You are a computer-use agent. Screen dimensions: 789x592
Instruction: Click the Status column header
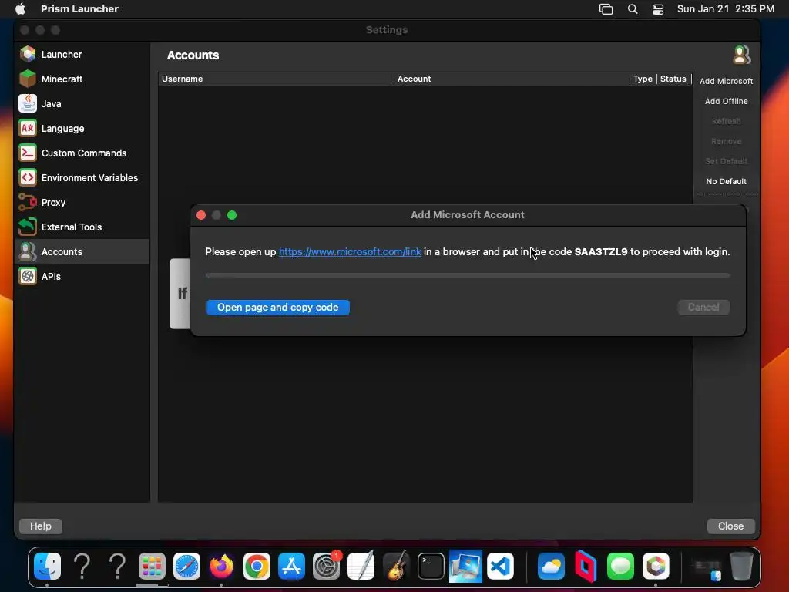673,79
